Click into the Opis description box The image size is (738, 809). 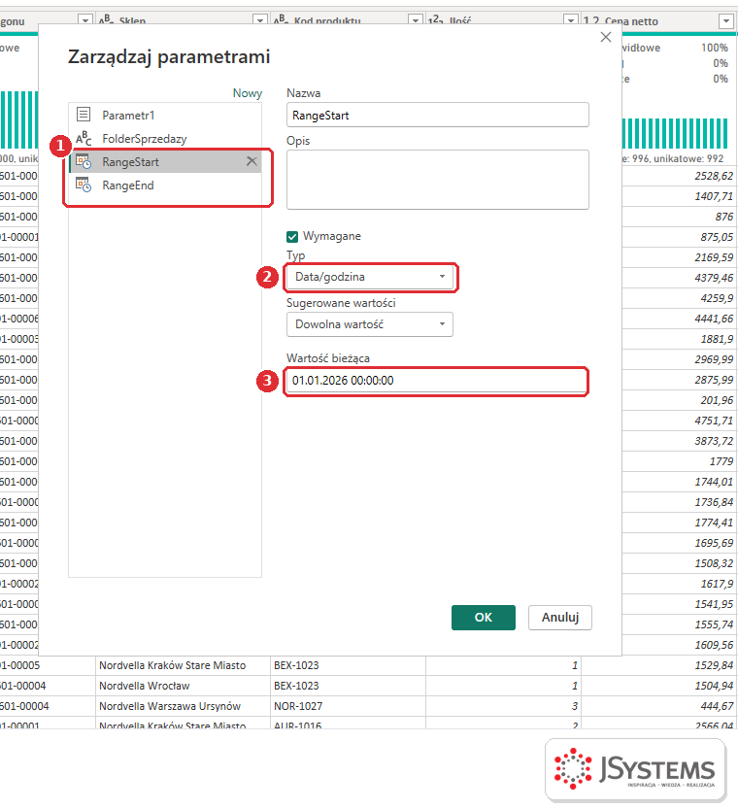[x=437, y=180]
